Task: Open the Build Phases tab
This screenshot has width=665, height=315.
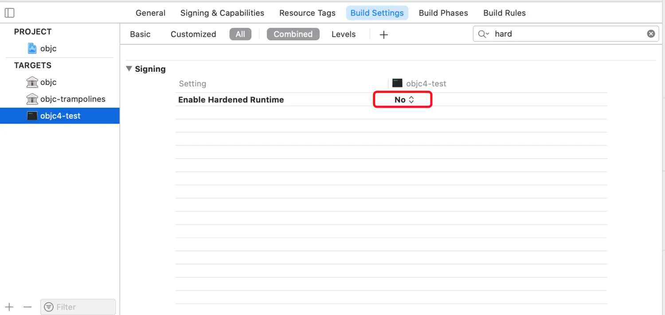Action: click(443, 13)
